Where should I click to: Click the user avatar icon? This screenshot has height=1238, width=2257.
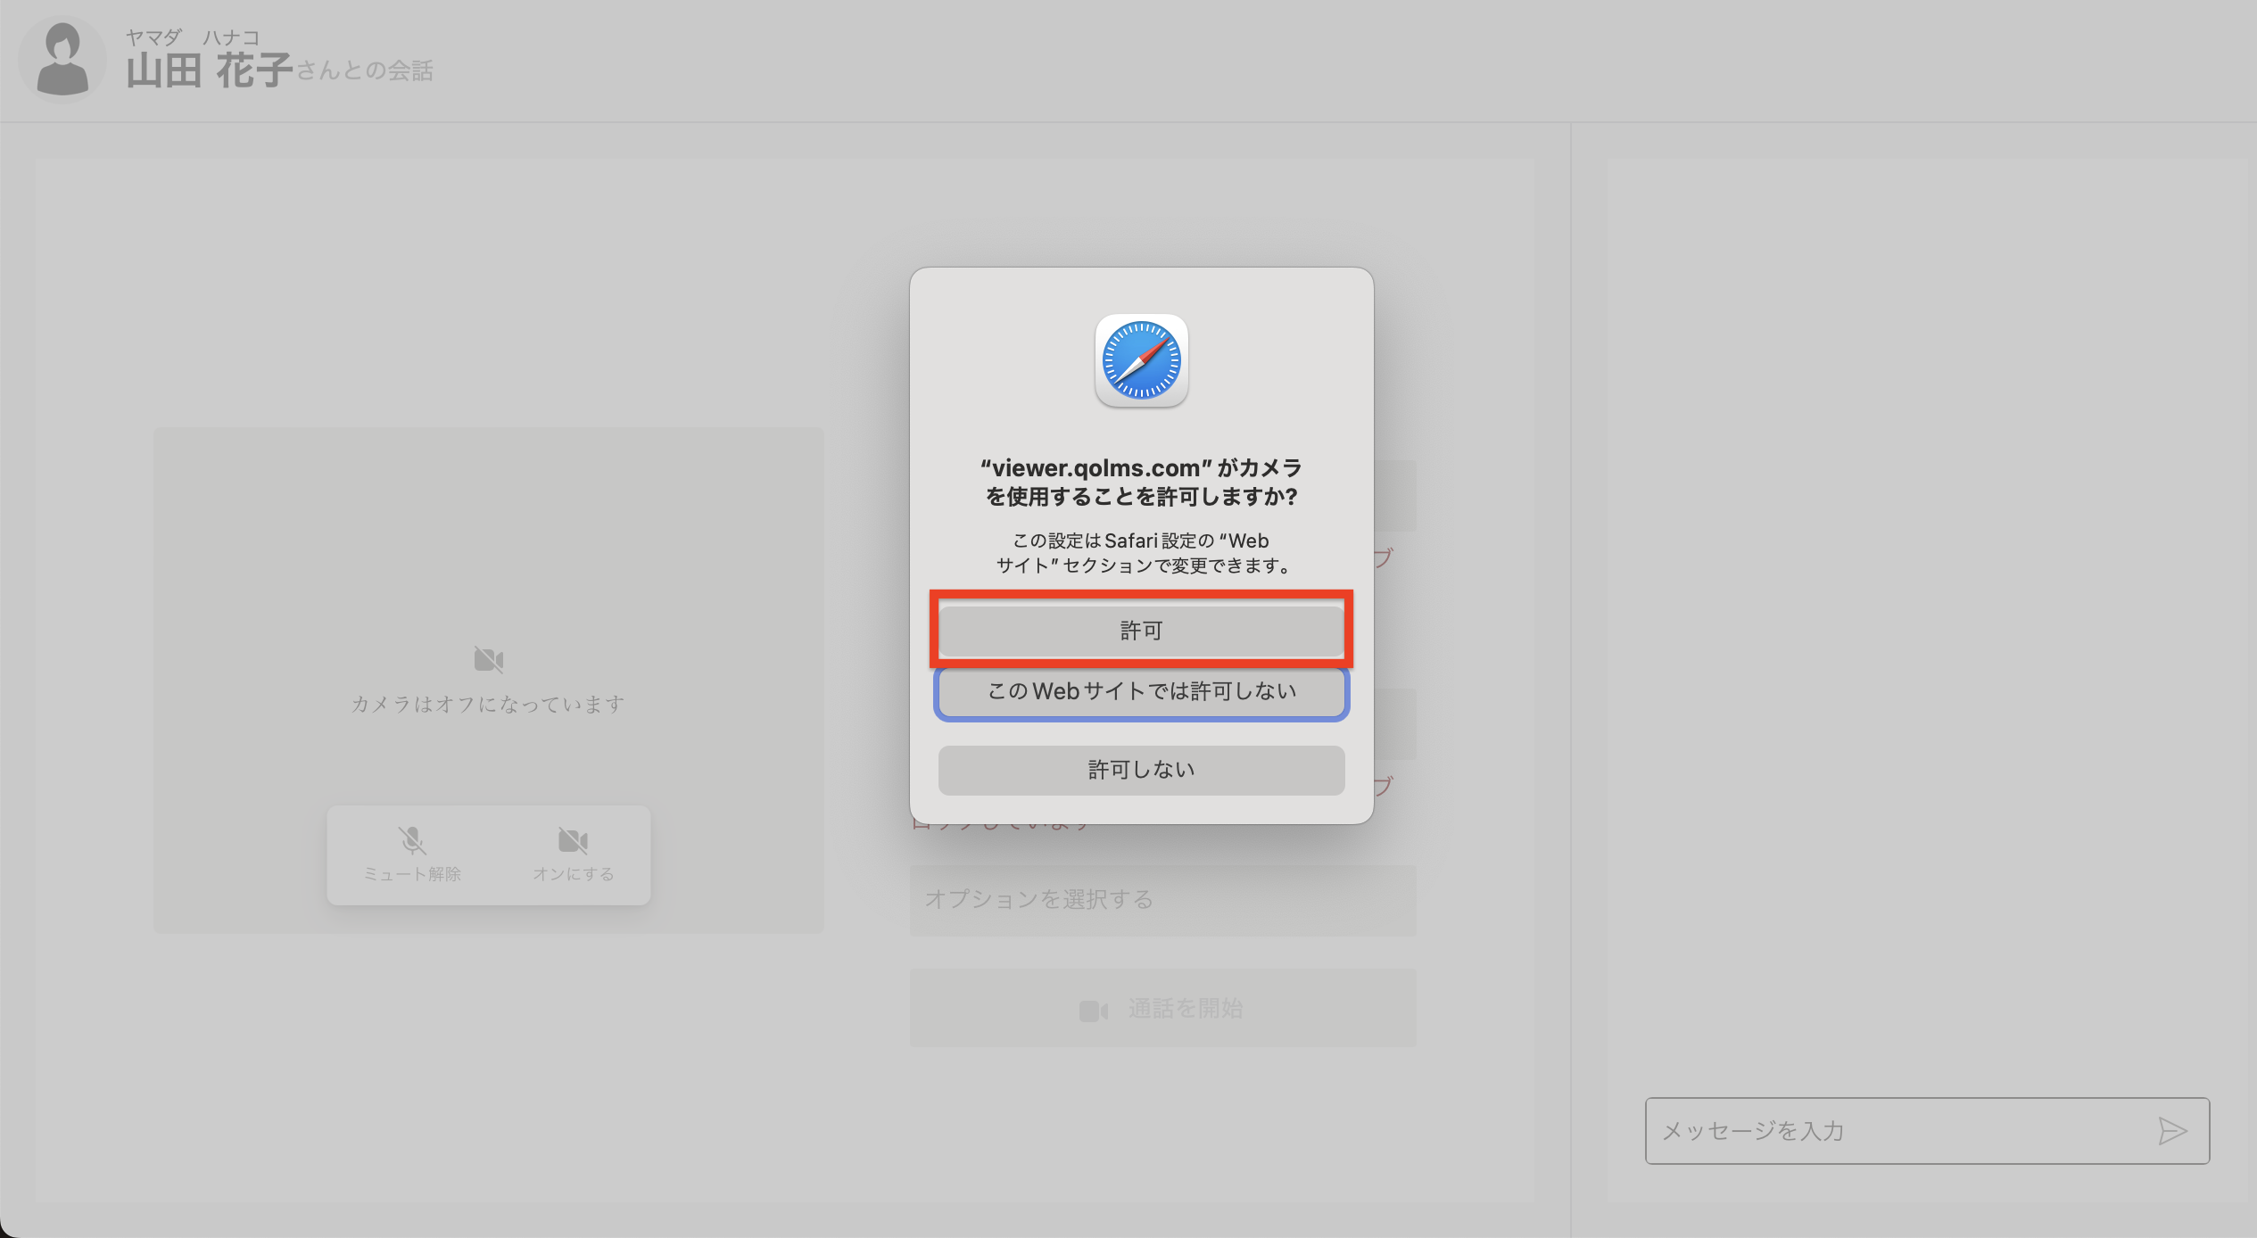coord(62,60)
